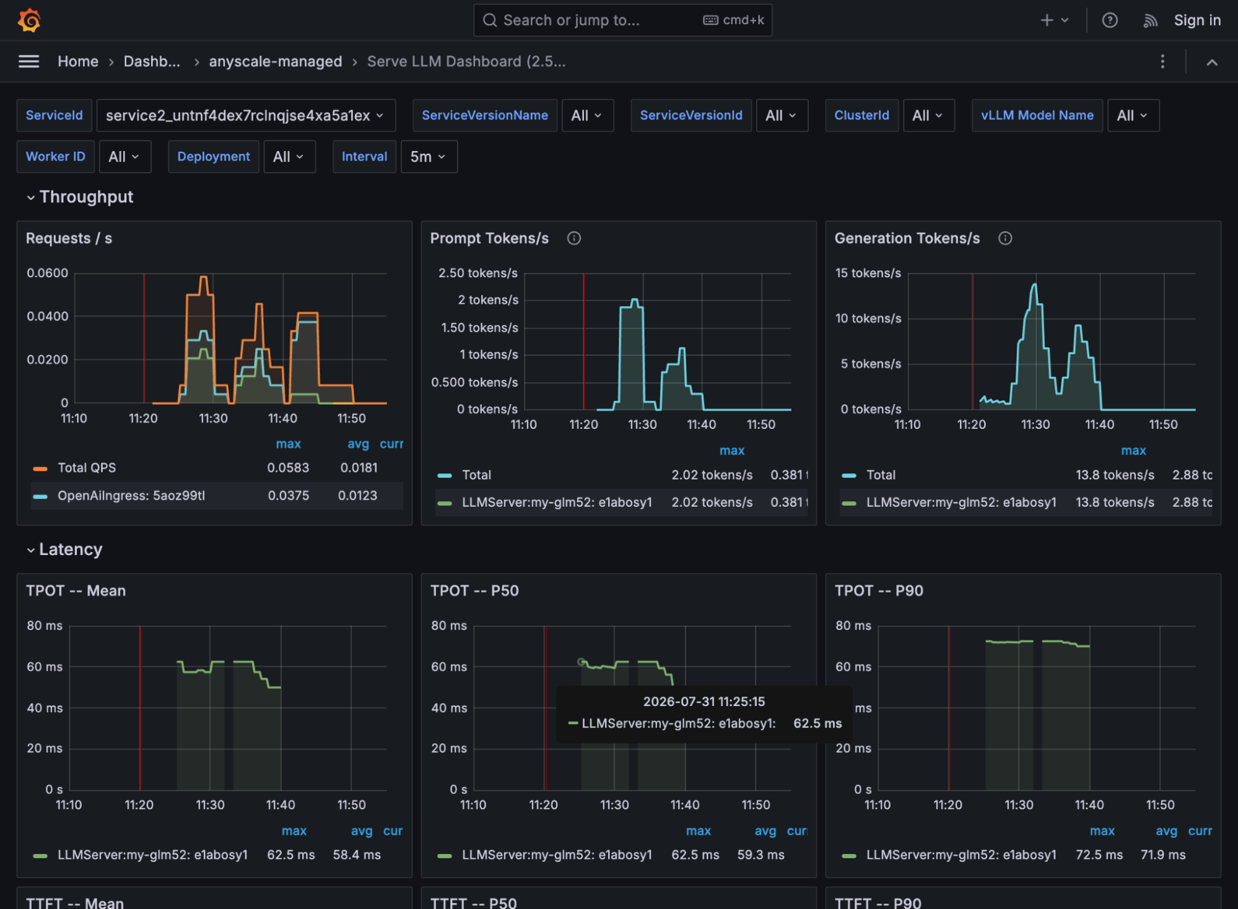Open the ServiceId dropdown selector

click(246, 116)
